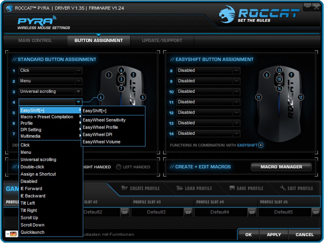
Task: Open button 3 Universal scrolling dropdown arrow
Action: (x=78, y=92)
